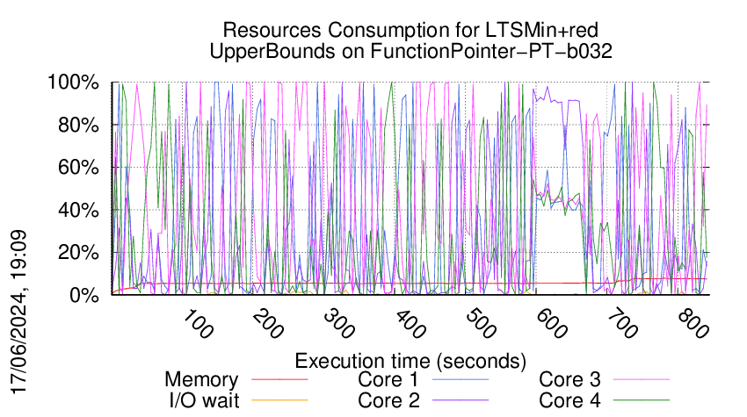Screen dimensions: 747x417
Task: Click the Core 3 legend label
Action: [569, 379]
